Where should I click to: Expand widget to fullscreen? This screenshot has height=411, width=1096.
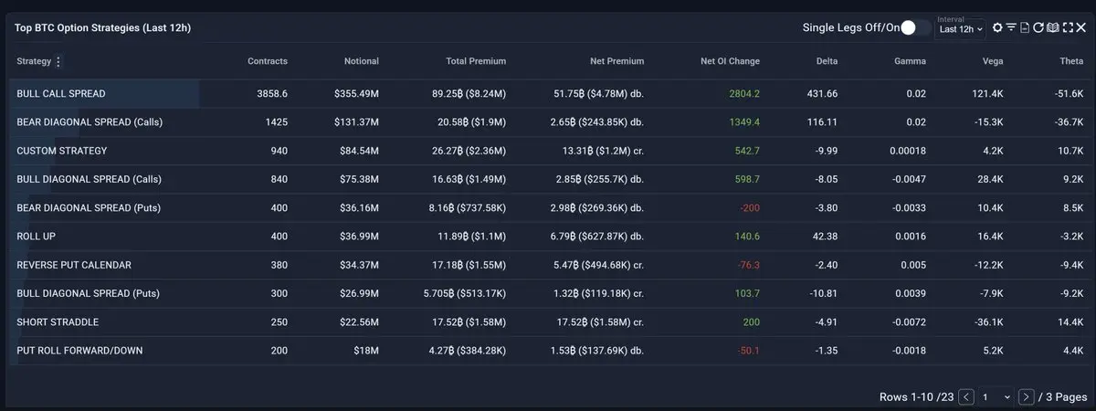pyautogui.click(x=1068, y=27)
